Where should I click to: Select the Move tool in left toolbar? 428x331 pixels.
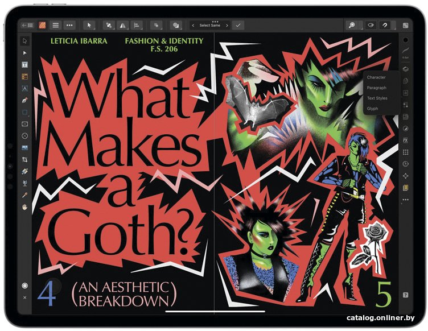tap(24, 41)
